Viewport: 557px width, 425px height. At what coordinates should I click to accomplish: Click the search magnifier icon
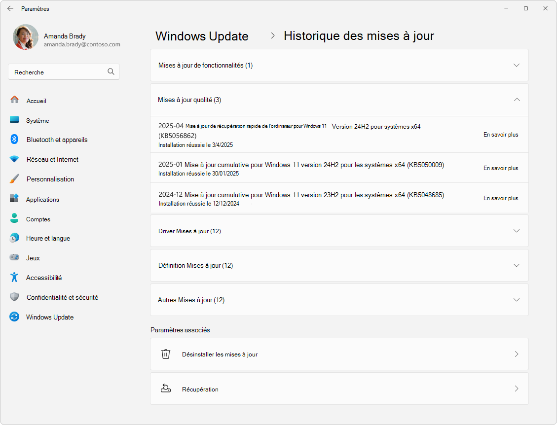[111, 71]
